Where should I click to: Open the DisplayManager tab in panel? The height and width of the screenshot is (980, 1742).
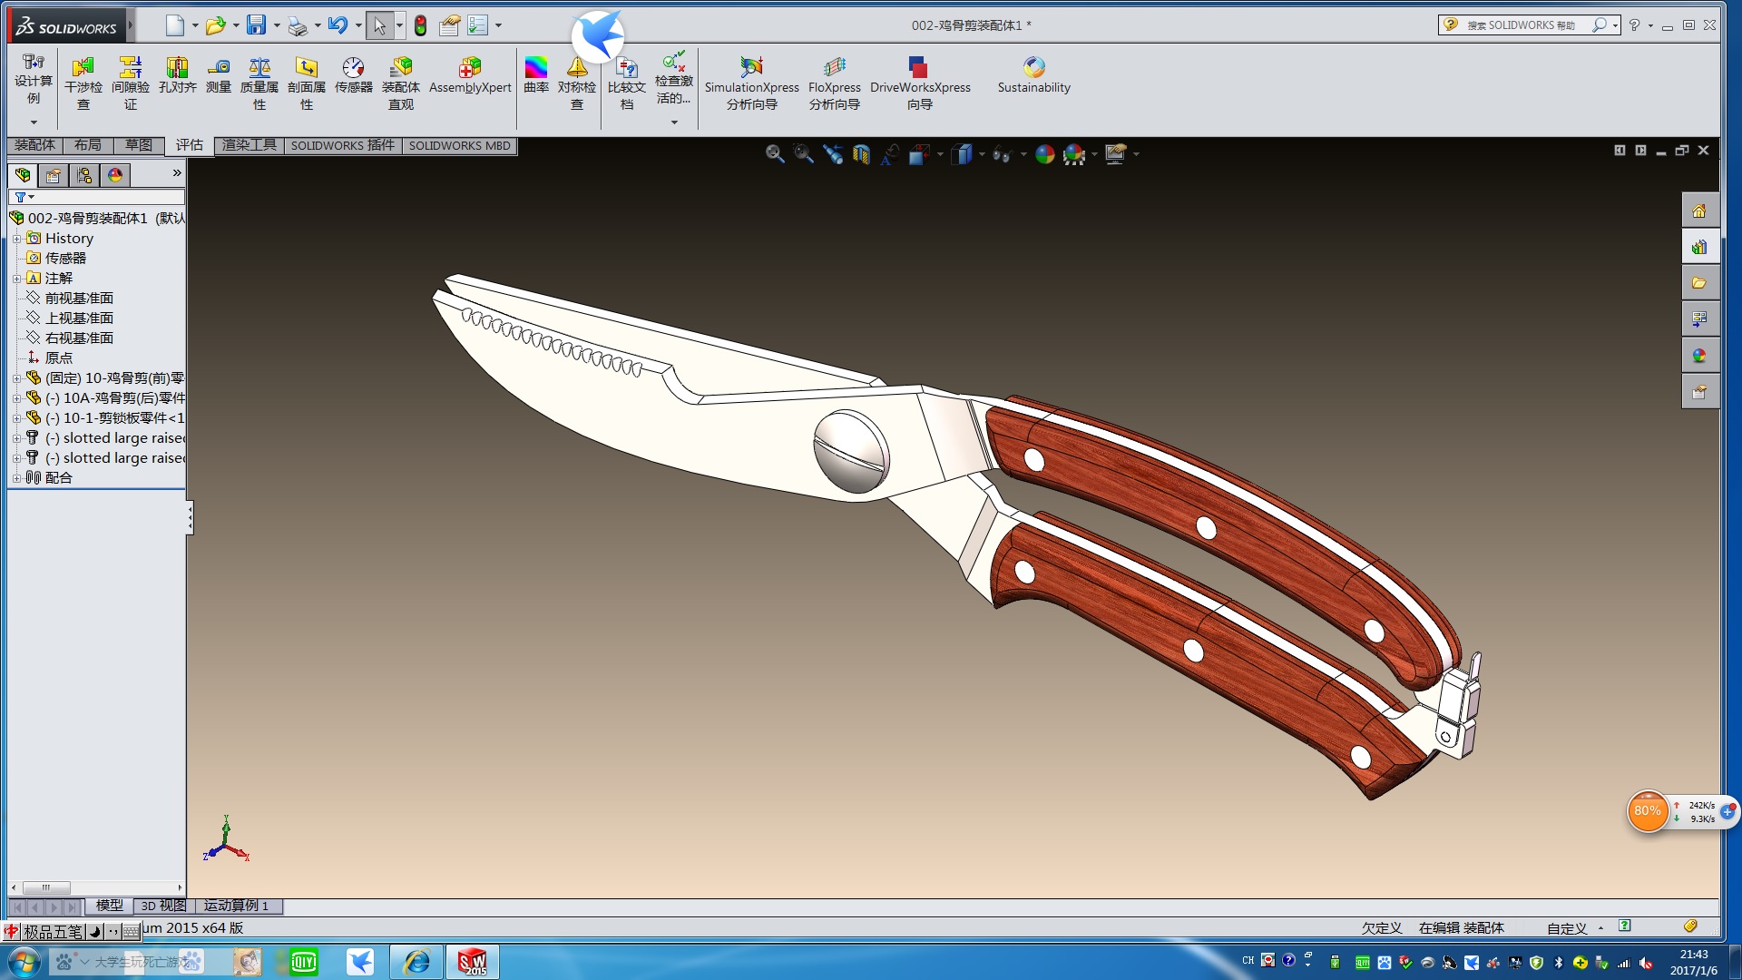[115, 175]
